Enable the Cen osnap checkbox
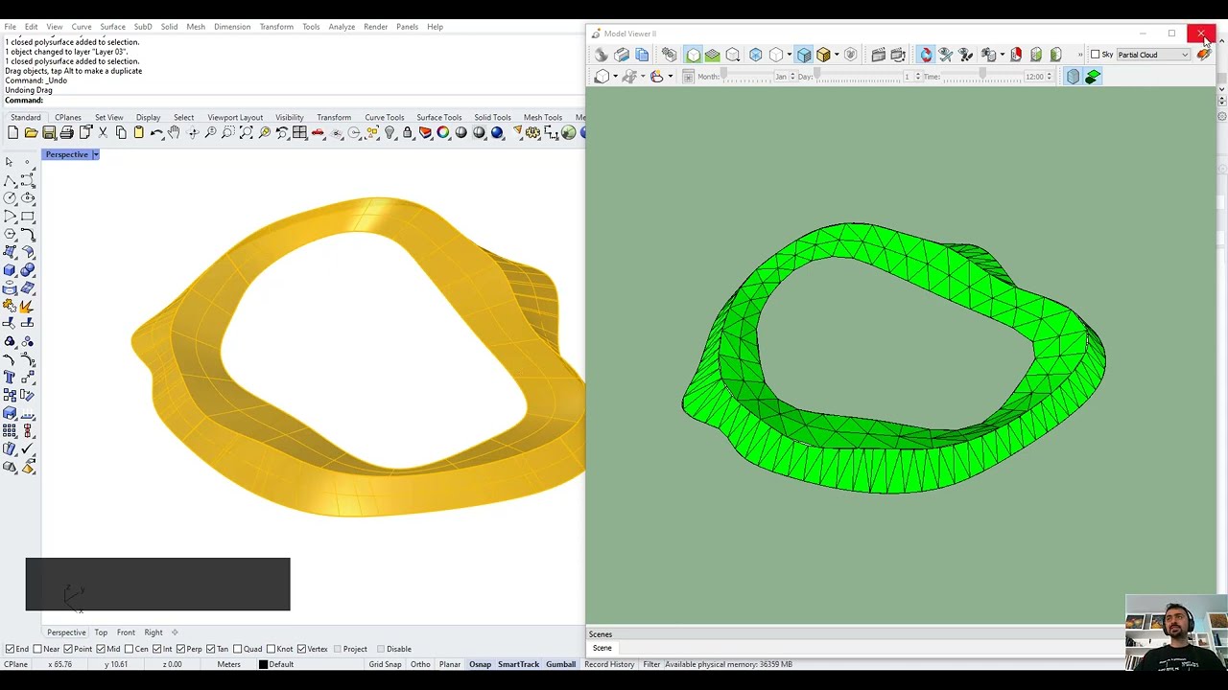 [128, 649]
